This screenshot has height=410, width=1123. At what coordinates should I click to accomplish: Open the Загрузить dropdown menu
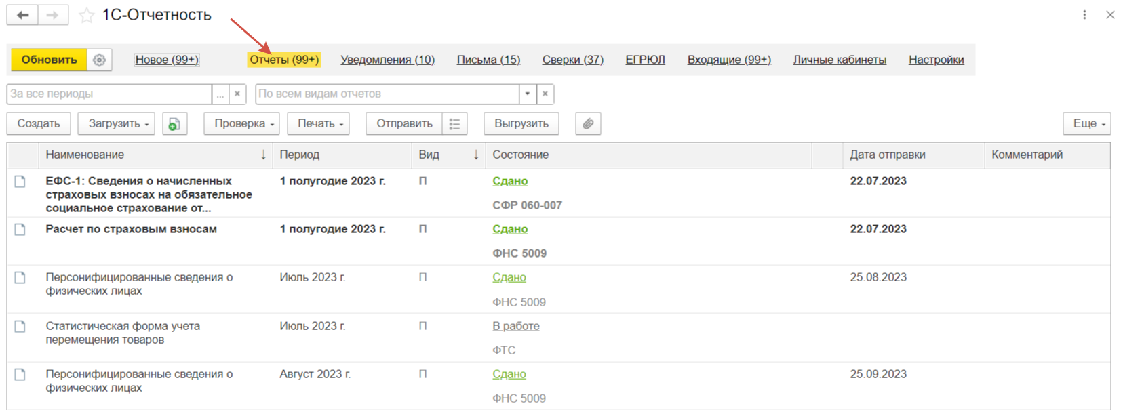coord(117,123)
